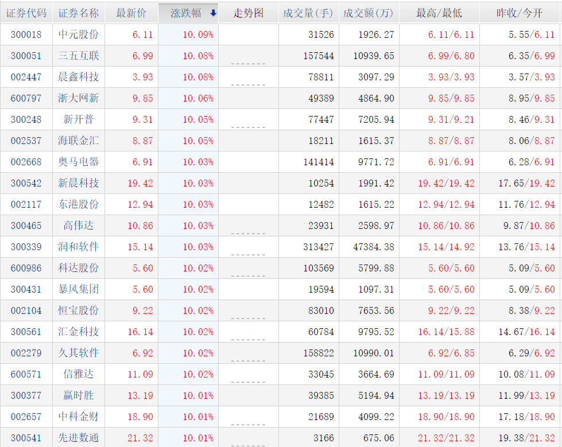Open stock code 300561
The width and height of the screenshot is (562, 447).
pos(26,332)
